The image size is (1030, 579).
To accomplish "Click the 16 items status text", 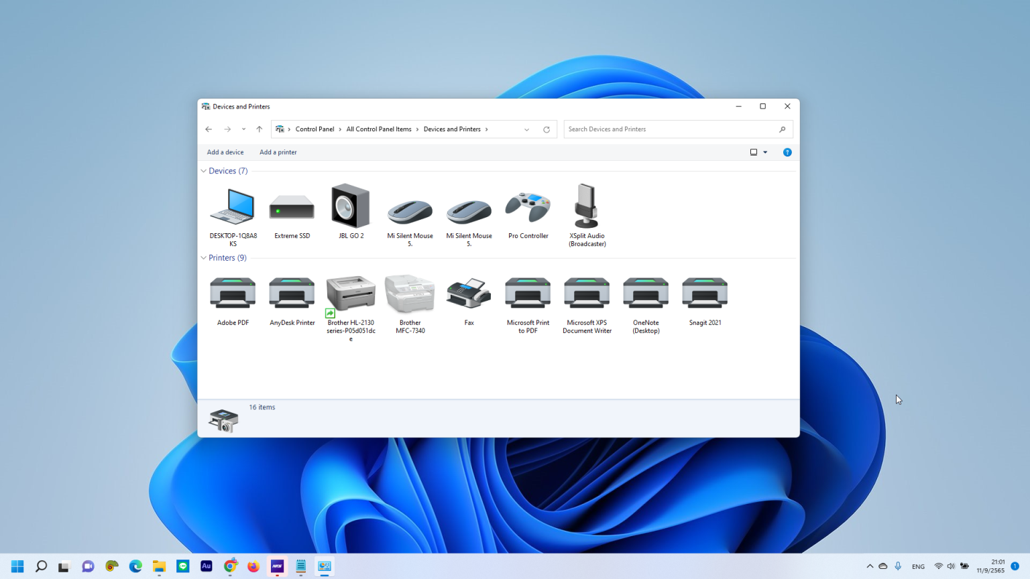I will click(x=262, y=407).
